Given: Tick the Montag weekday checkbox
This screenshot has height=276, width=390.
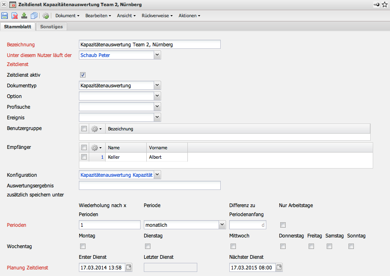Looking at the screenshot, I should click(x=83, y=246).
